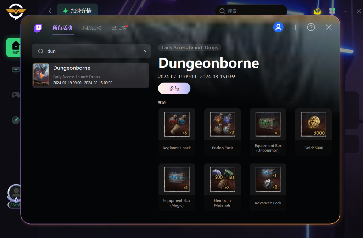Select the Advanced Pack reward icon

coord(268,179)
